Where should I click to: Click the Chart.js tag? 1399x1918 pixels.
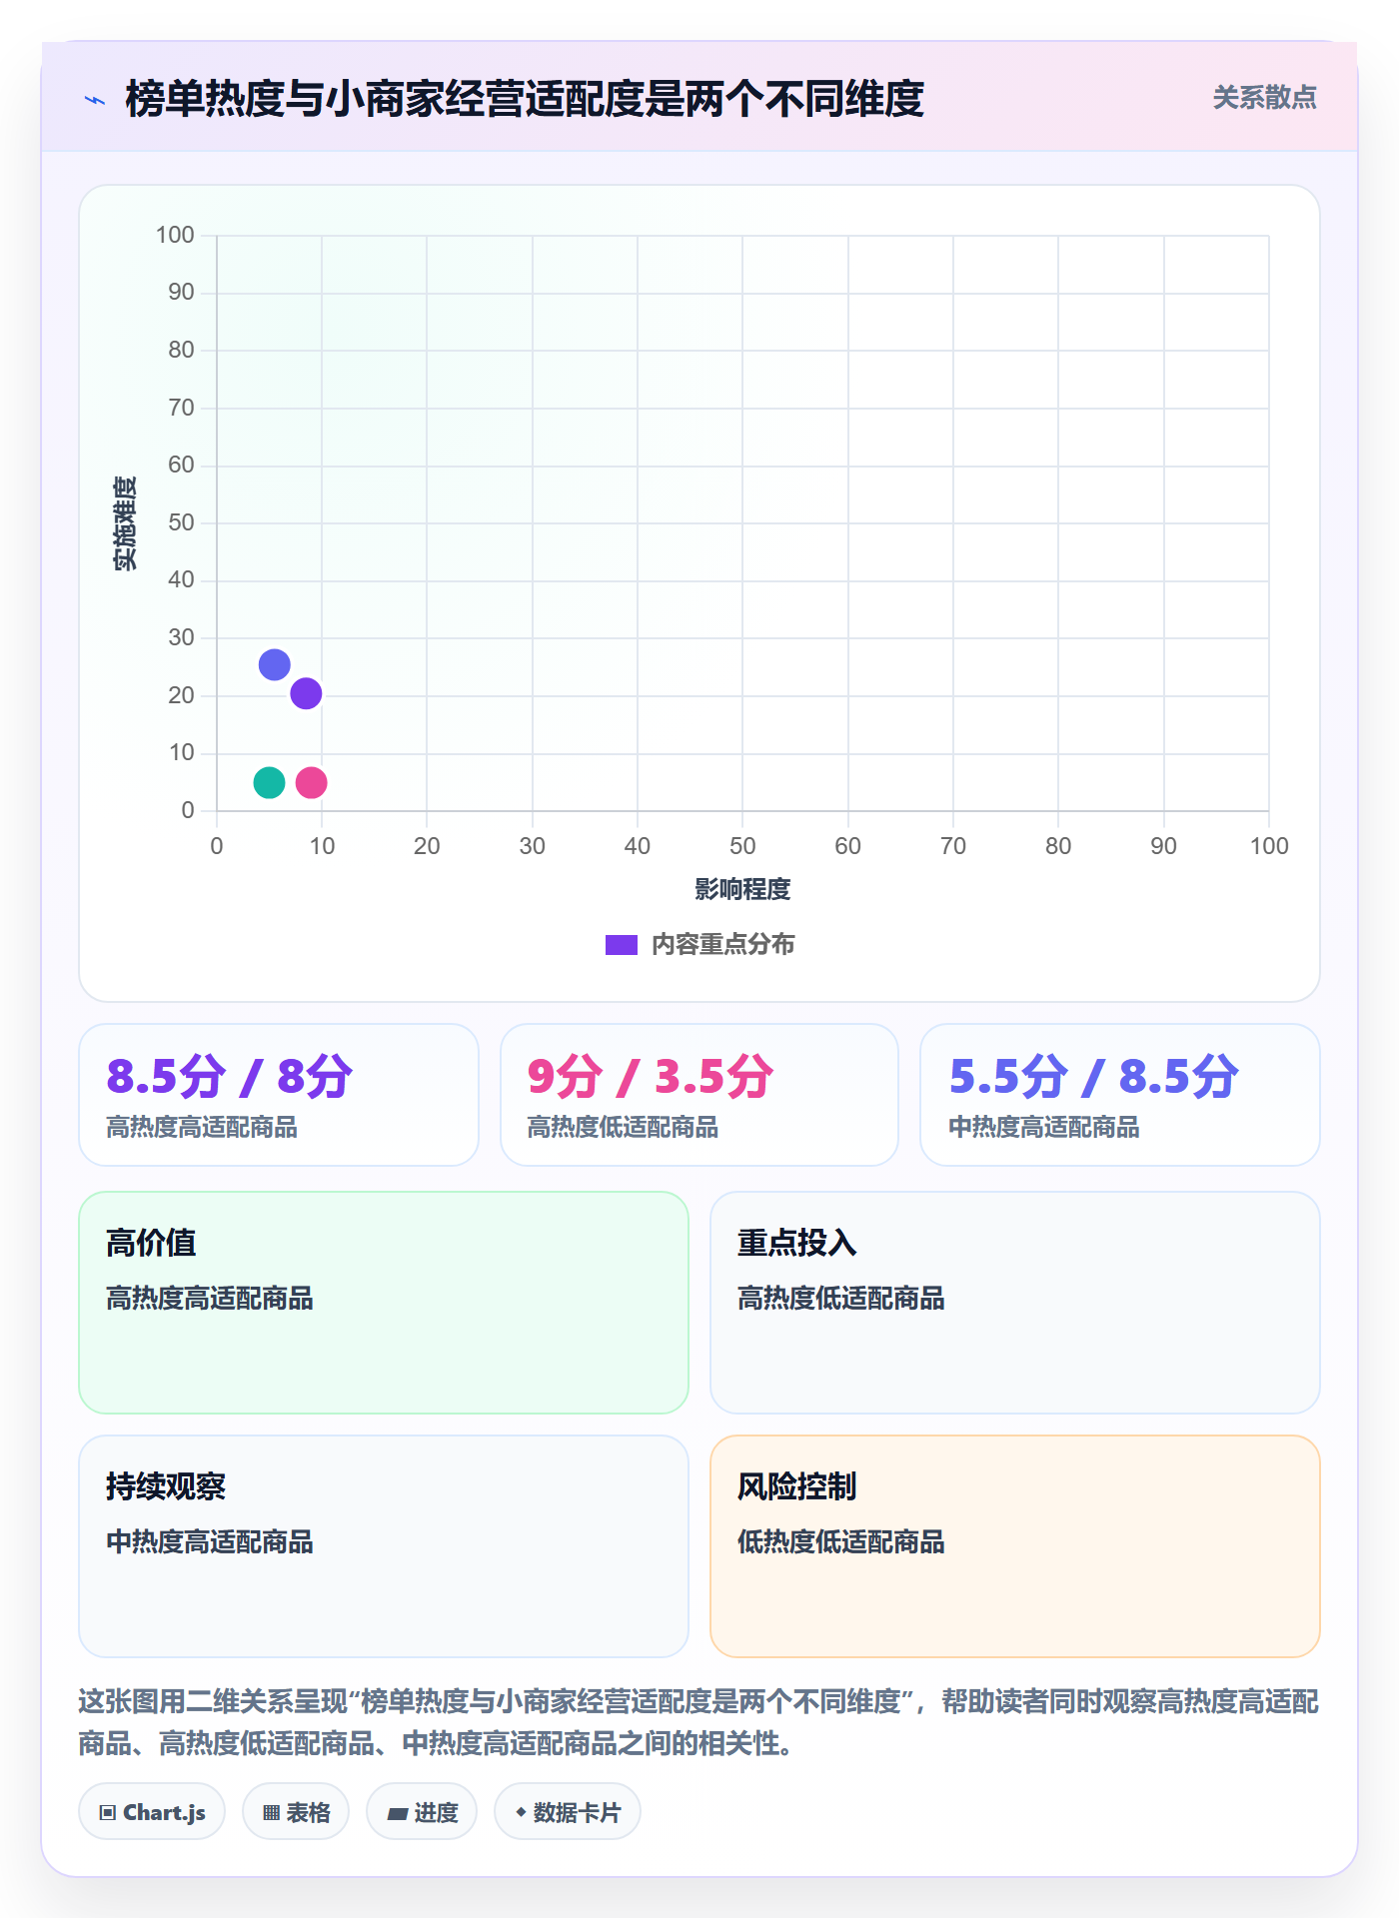[x=152, y=1812]
